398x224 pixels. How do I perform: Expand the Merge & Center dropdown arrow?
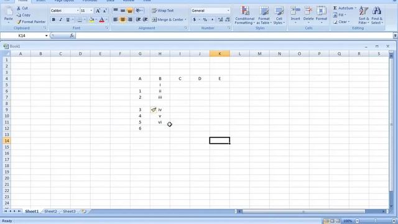coord(185,19)
